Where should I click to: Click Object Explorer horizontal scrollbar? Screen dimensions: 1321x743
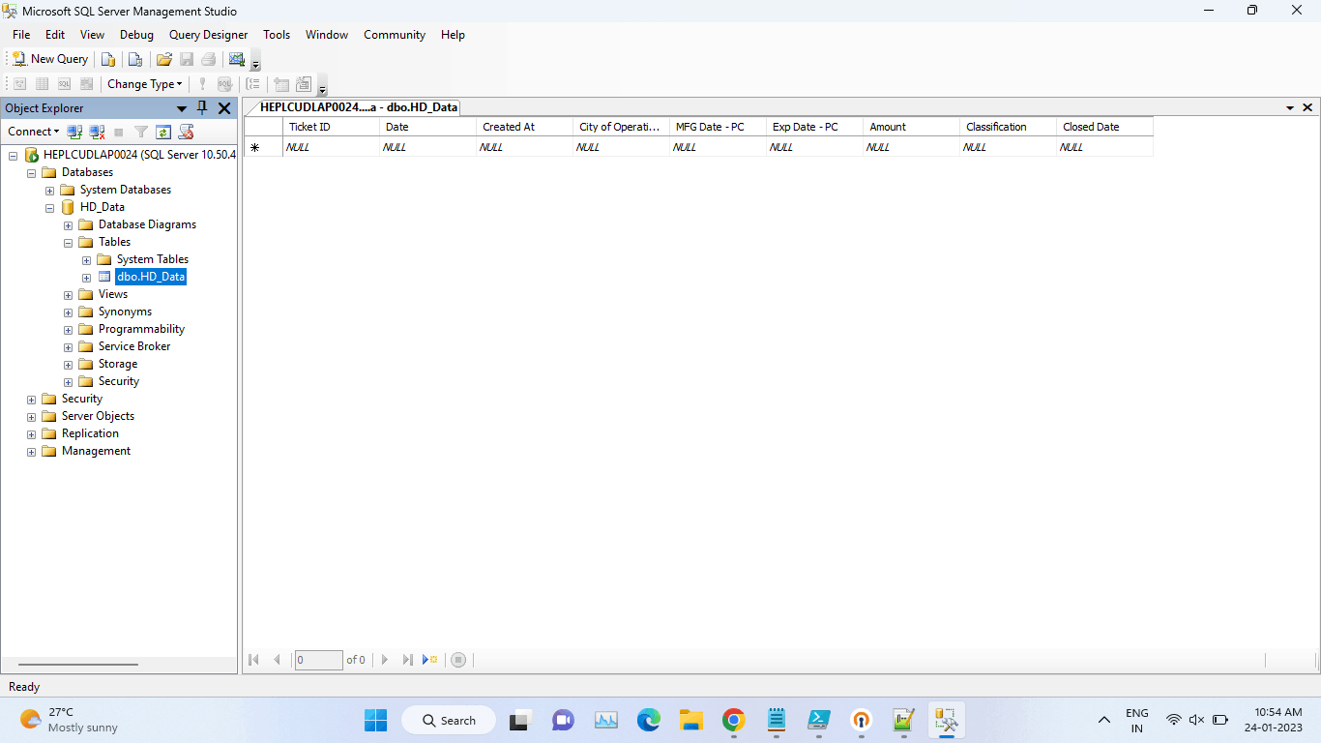[x=78, y=665]
